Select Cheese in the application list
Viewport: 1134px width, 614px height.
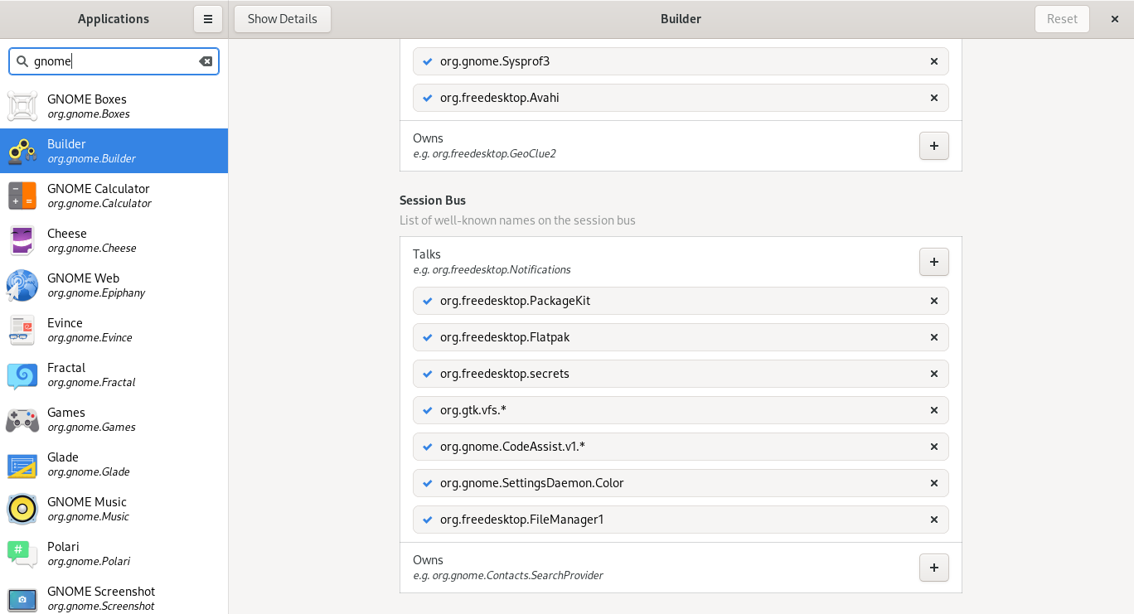pyautogui.click(x=114, y=240)
